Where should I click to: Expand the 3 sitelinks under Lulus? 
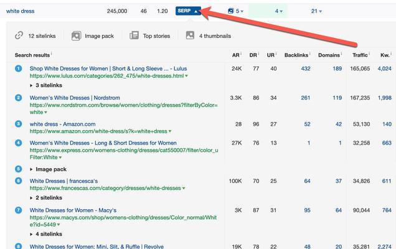(x=46, y=85)
